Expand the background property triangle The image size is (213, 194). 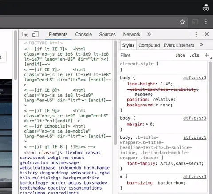157,105
